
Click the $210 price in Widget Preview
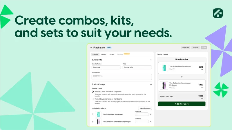point(201,67)
